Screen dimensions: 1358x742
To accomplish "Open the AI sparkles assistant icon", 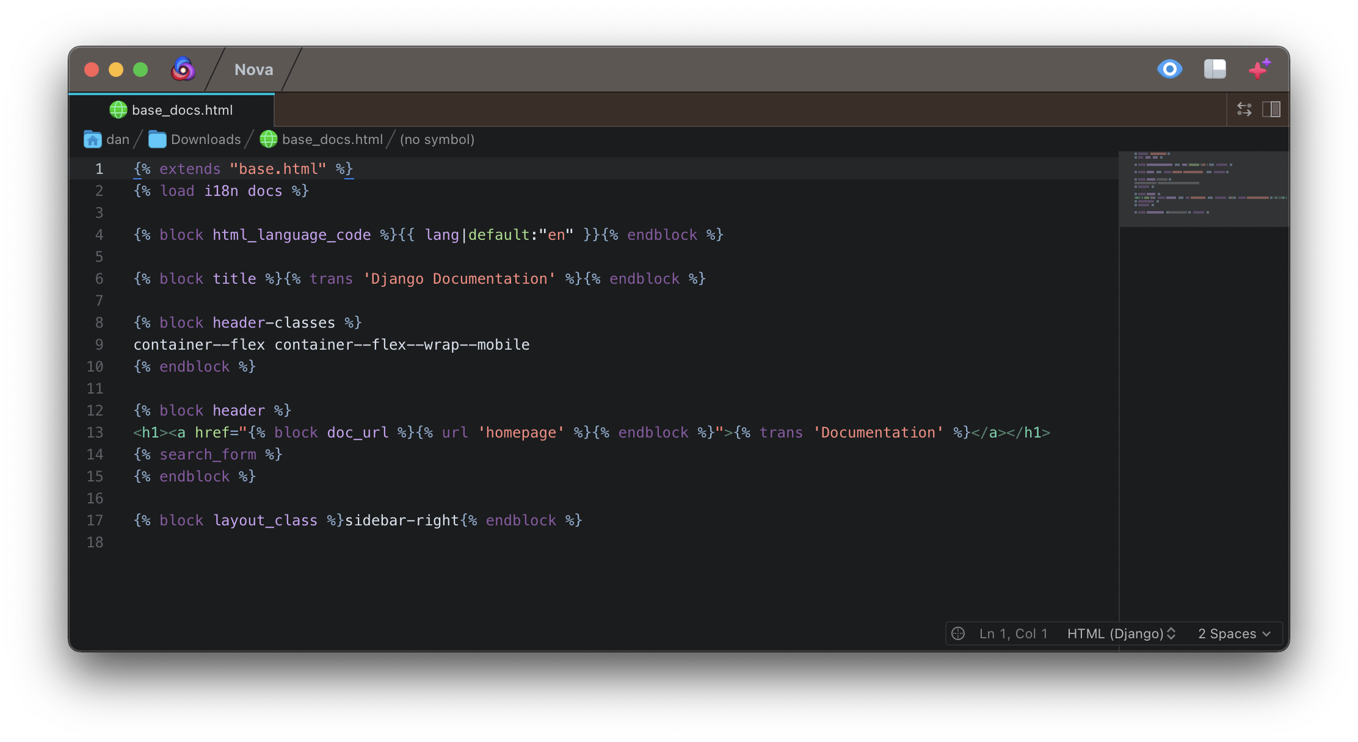I will pos(1259,69).
